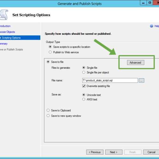
Task: Open the Choose Objects wizard step
Action: coord(7,32)
